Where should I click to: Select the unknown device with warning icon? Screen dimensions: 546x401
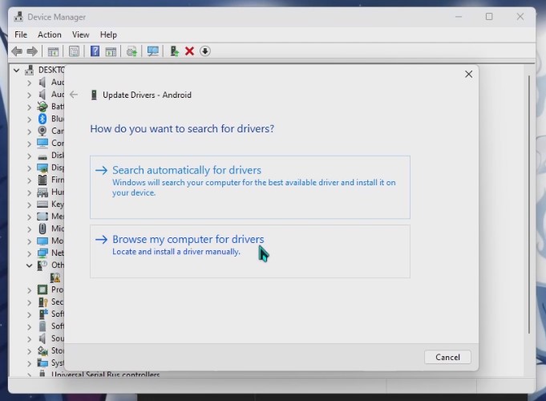55,277
